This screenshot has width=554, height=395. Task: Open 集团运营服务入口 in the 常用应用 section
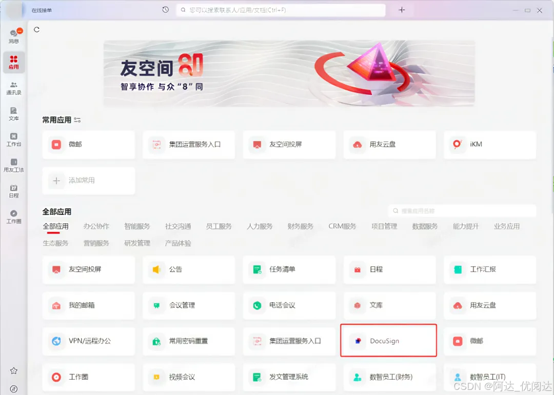point(189,145)
